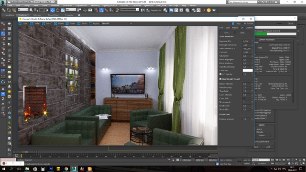This screenshot has width=306, height=172.
Task: Click the Select and Link icon
Action: 4,10
